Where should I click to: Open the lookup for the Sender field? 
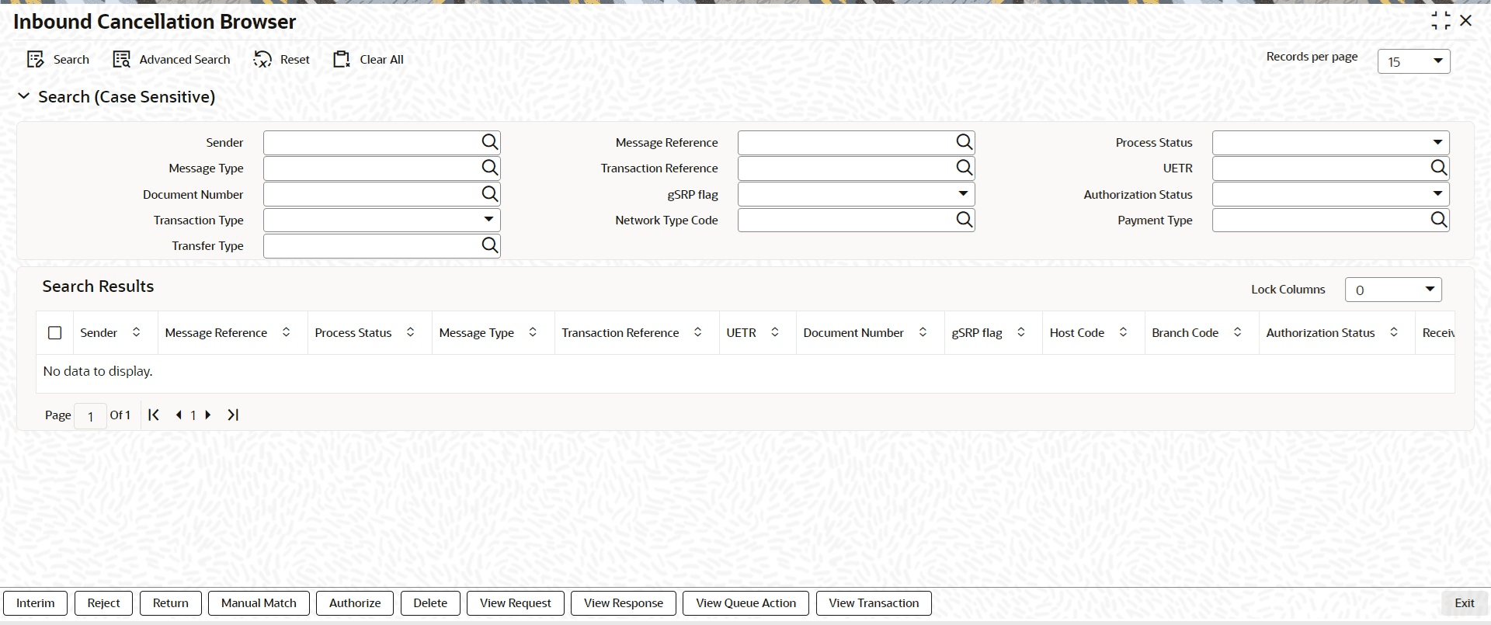coord(489,142)
